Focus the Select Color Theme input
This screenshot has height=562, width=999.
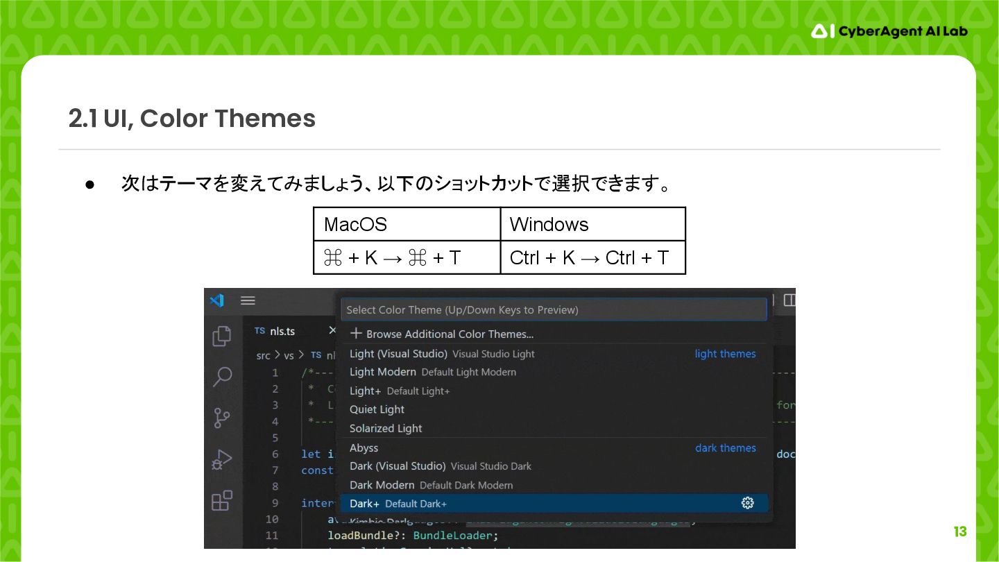[554, 309]
